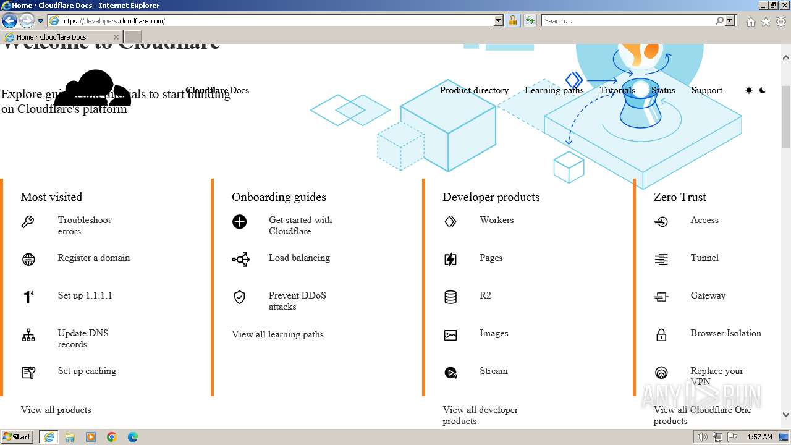The width and height of the screenshot is (791, 445).
Task: Go back with the browser Back arrow
Action: [9, 20]
